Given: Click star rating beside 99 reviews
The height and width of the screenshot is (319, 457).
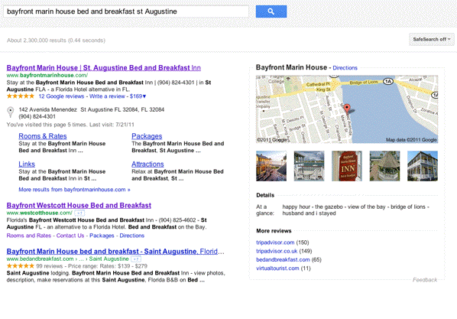Looking at the screenshot, I should pyautogui.click(x=21, y=266).
